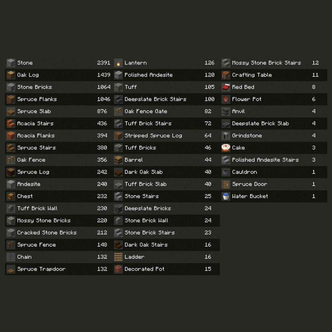Click the Acacia Stairs icon
Image resolution: width=332 pixels, height=332 pixels.
(x=11, y=123)
